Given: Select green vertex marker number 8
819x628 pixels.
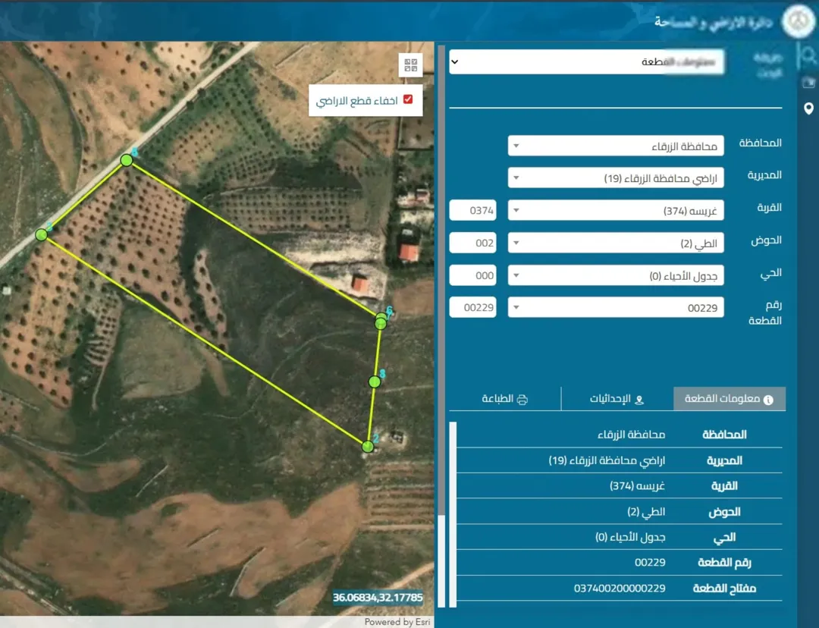Looking at the screenshot, I should tap(375, 382).
